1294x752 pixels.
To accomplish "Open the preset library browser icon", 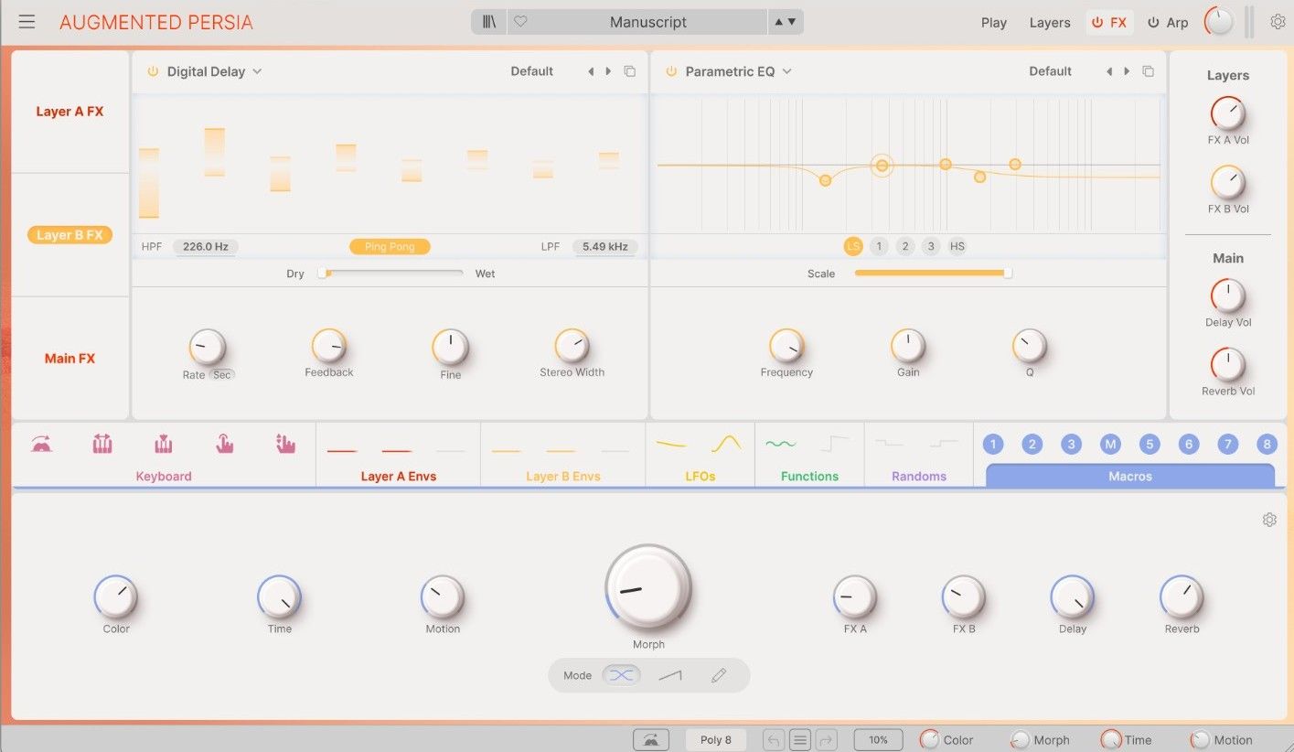I will (488, 21).
